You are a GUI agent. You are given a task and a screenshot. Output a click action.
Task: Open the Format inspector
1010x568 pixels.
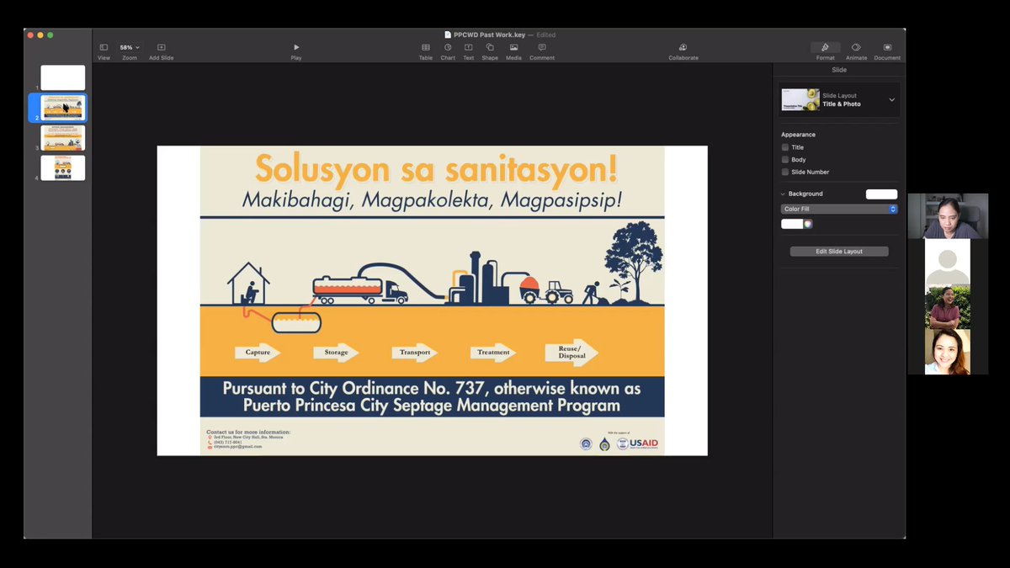pos(825,51)
